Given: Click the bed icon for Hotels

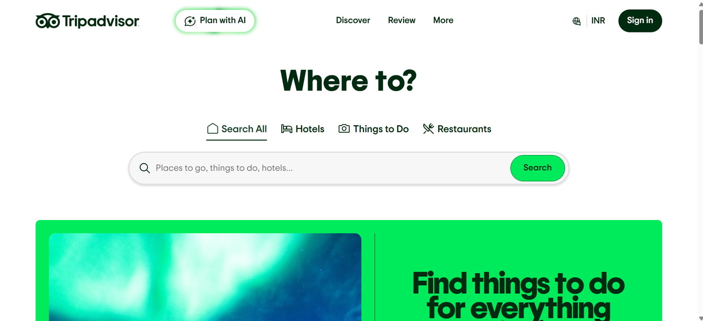Looking at the screenshot, I should click(286, 129).
